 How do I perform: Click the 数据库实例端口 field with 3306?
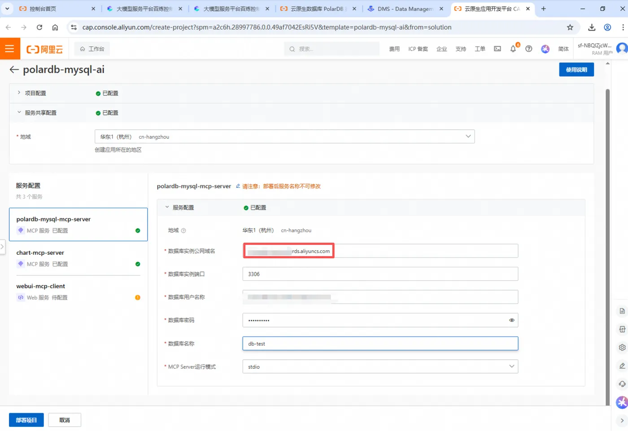pyautogui.click(x=380, y=274)
